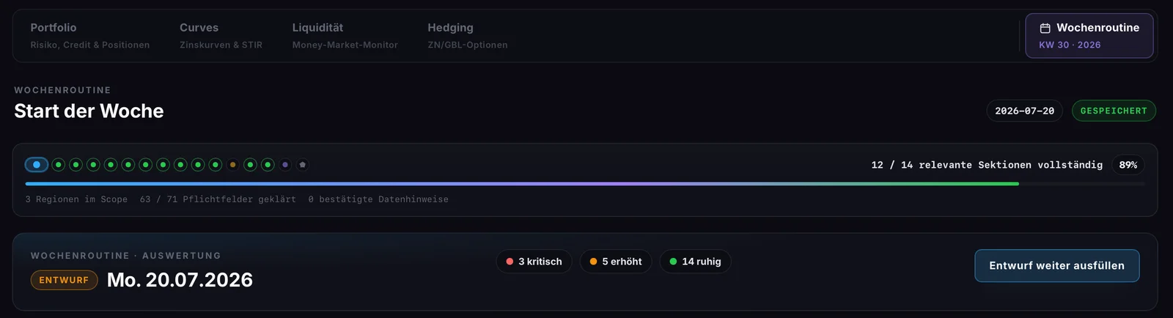The height and width of the screenshot is (318, 1173).
Task: Filter by 3 kritisch chip
Action: click(x=534, y=262)
